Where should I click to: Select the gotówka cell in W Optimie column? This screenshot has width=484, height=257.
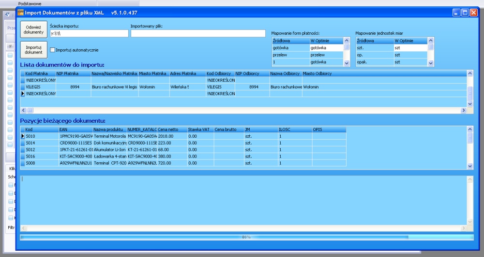pyautogui.click(x=326, y=48)
